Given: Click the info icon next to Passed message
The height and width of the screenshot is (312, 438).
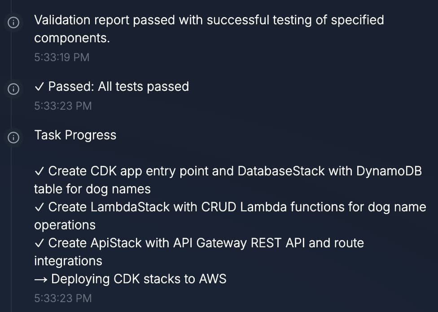Looking at the screenshot, I should pos(13,89).
